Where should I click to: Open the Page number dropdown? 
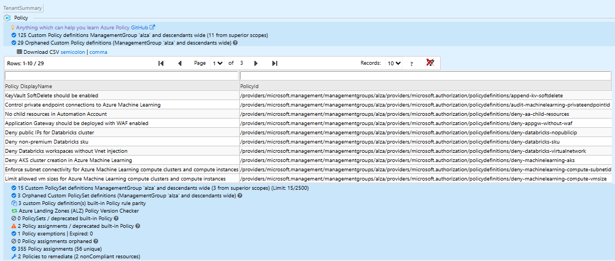218,64
